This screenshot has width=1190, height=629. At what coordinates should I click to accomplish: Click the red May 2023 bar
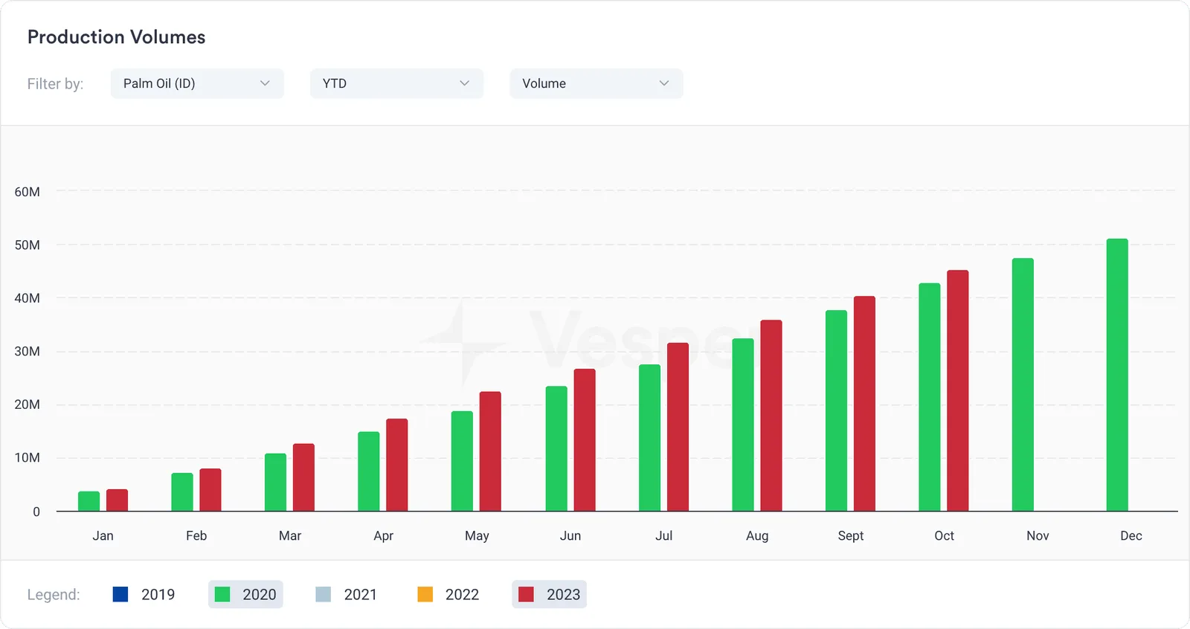(x=491, y=451)
